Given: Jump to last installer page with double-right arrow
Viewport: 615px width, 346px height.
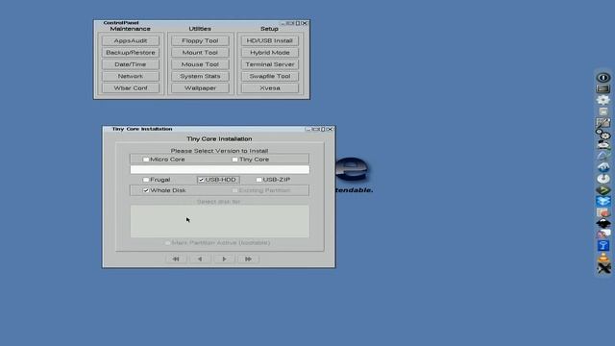Looking at the screenshot, I should pyautogui.click(x=248, y=259).
